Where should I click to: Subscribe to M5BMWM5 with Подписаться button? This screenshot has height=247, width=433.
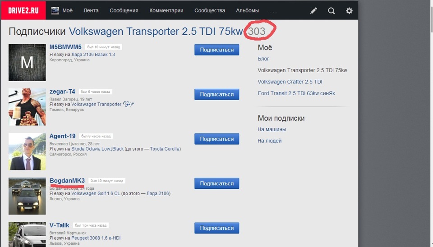coord(217,50)
